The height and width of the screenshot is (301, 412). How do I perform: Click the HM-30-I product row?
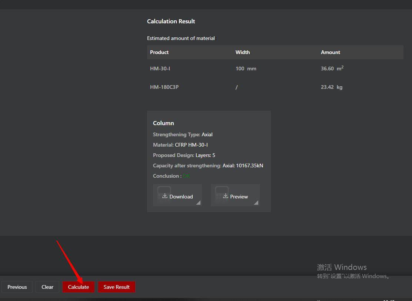[160, 68]
